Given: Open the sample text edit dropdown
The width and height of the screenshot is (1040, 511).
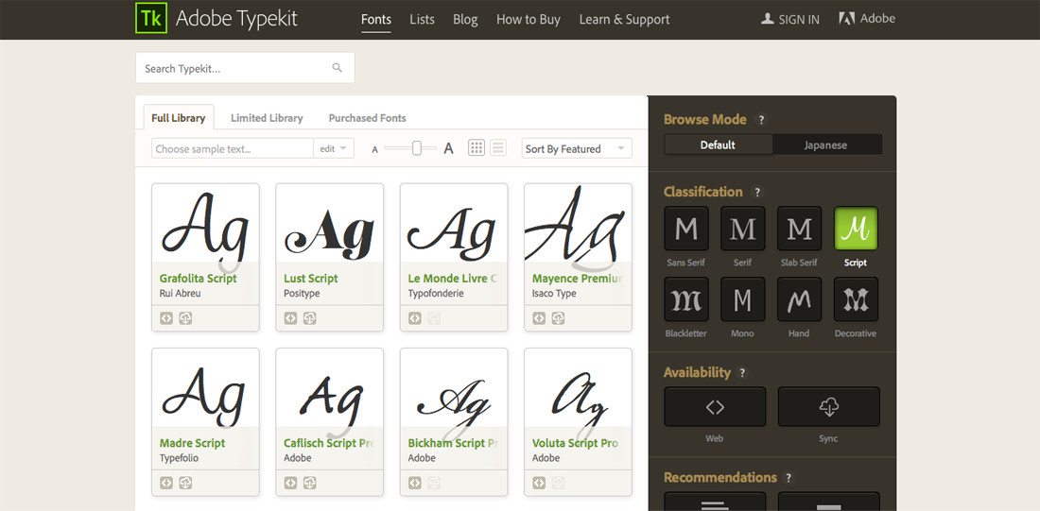Looking at the screenshot, I should click(x=334, y=148).
